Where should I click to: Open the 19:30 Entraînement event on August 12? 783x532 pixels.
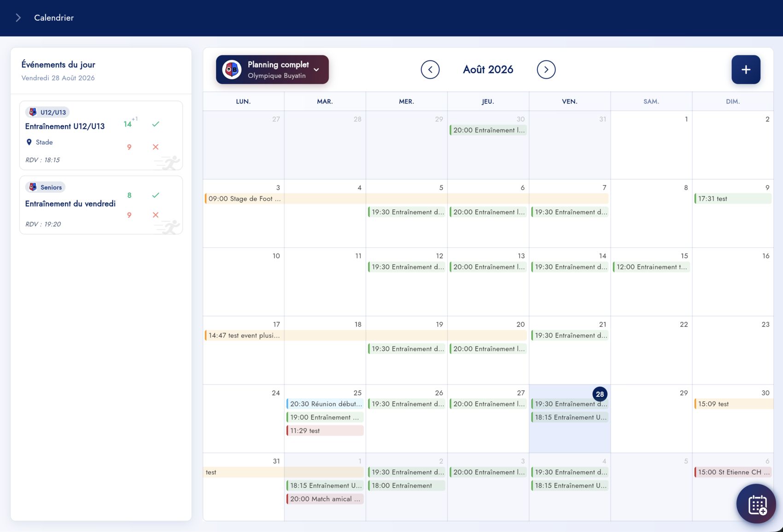point(407,267)
